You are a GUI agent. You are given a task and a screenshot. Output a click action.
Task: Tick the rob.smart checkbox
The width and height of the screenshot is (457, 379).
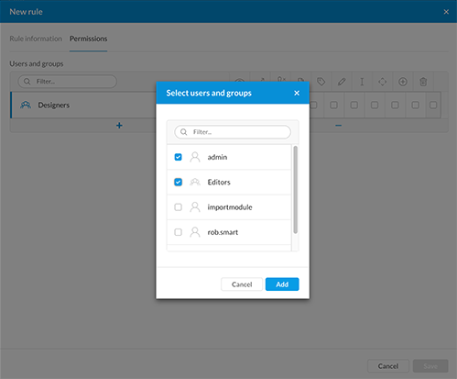tap(178, 232)
